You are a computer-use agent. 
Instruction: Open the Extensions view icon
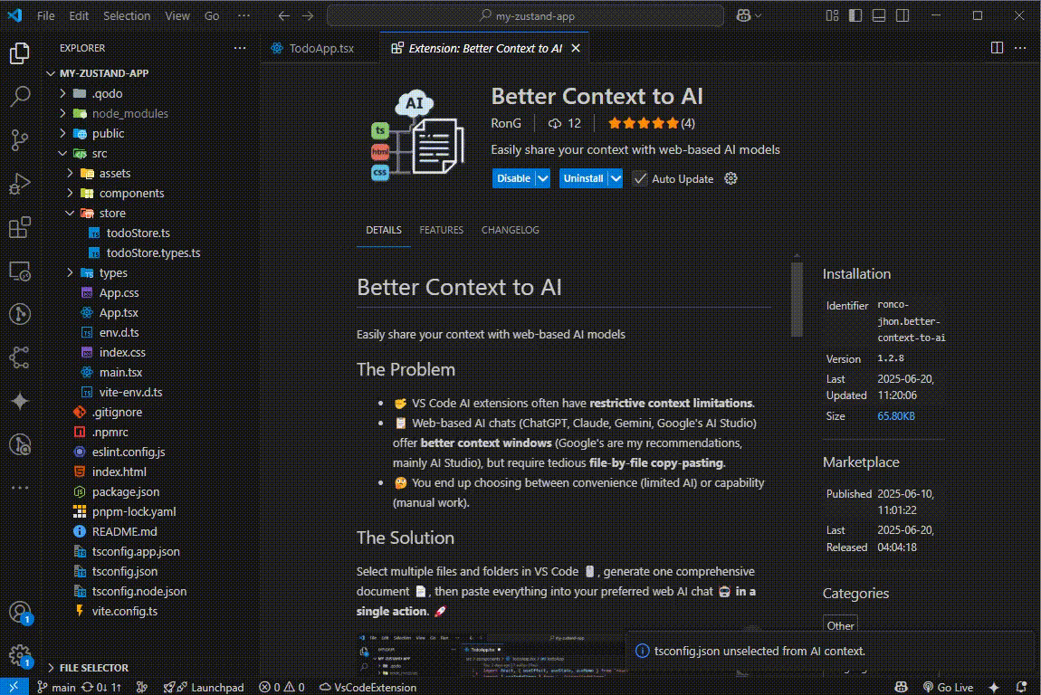20,227
